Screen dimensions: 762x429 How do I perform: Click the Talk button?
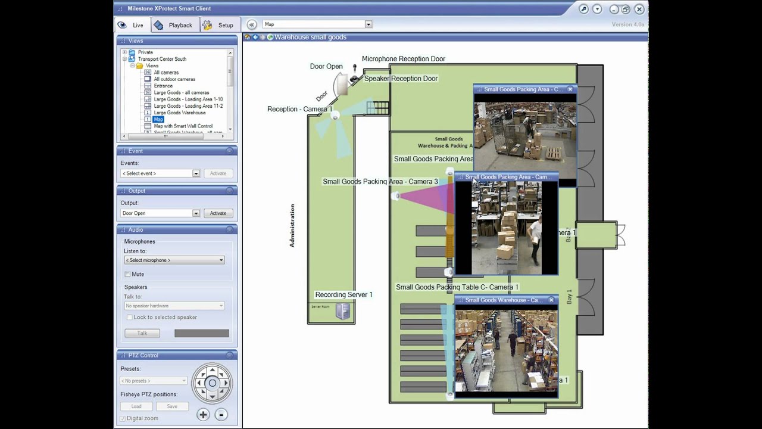click(142, 333)
